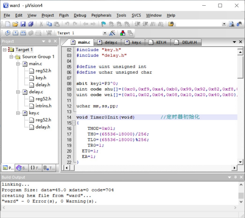Close the Project panel

(x=55, y=41)
